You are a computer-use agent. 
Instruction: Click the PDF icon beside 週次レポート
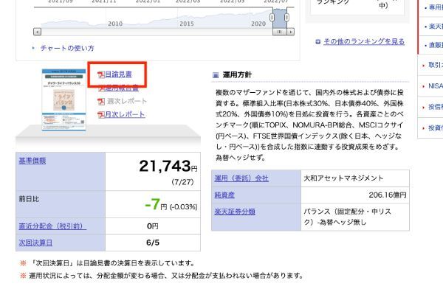101,101
